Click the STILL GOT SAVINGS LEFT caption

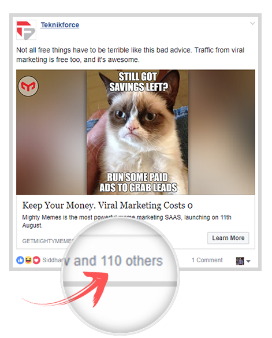[x=139, y=82]
